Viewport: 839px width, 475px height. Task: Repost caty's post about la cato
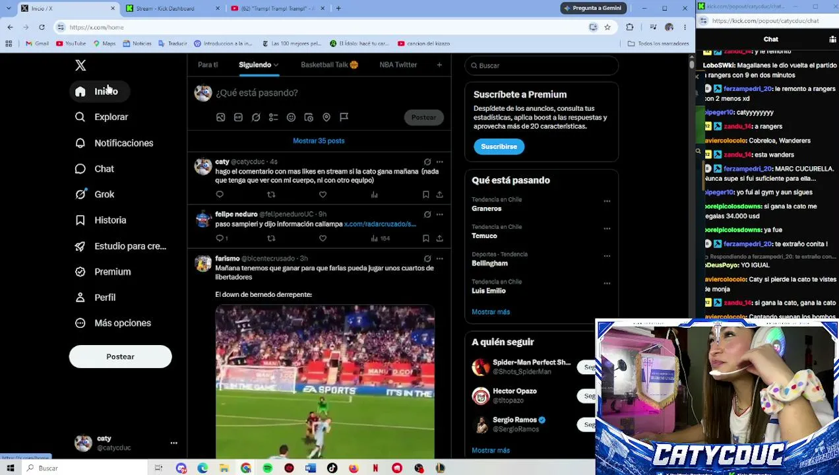(x=271, y=195)
